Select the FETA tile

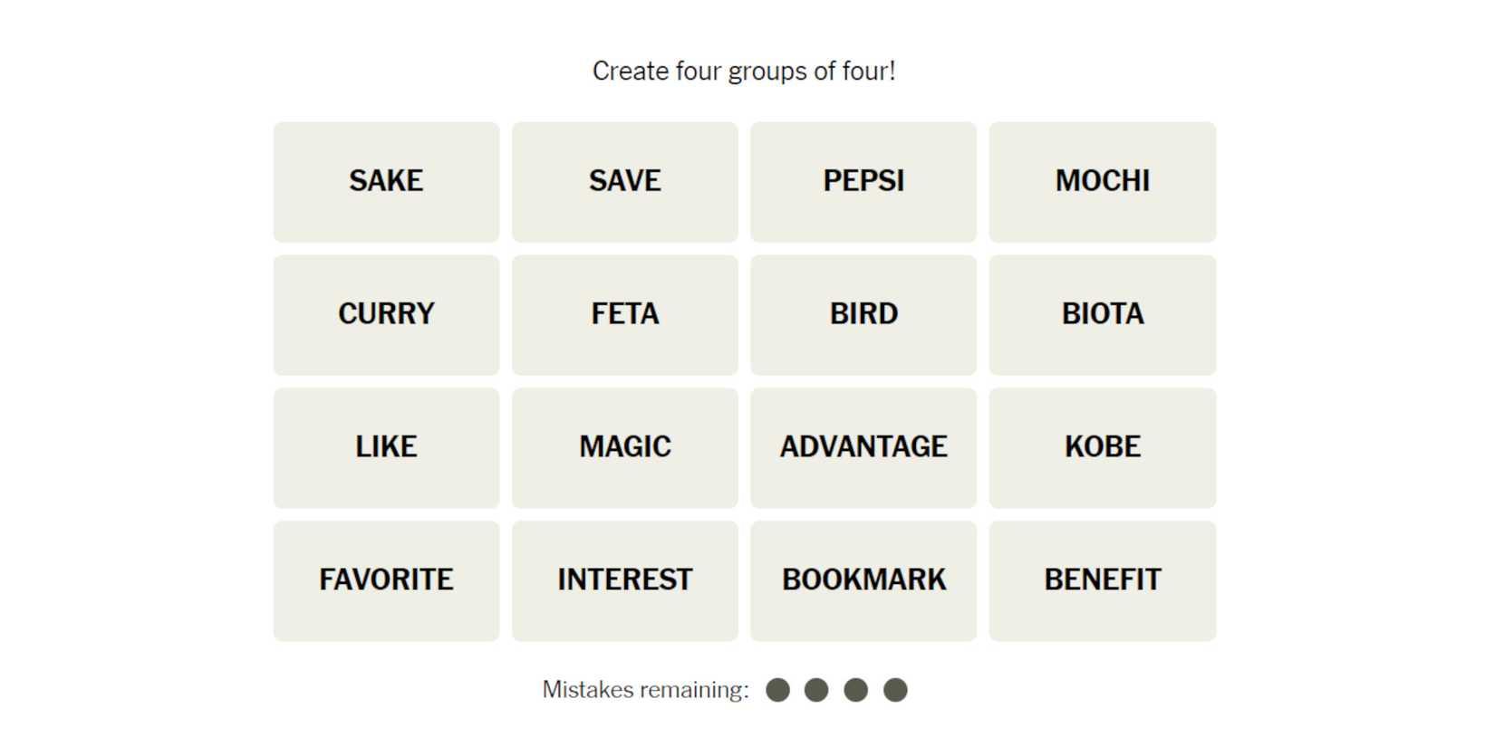(624, 314)
